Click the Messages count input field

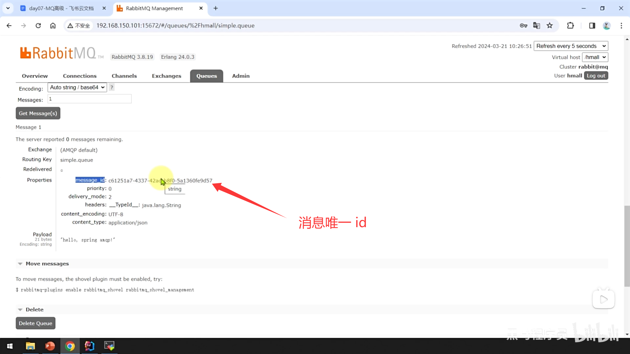point(89,99)
